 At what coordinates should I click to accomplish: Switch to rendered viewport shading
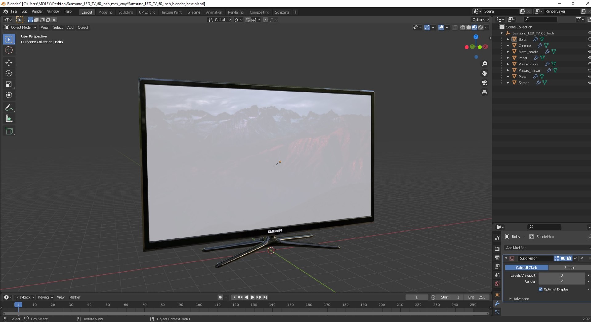tap(480, 27)
